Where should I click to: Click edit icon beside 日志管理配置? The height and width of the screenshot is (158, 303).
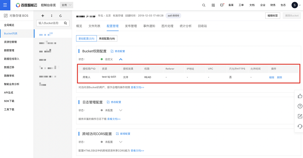tap(108, 102)
